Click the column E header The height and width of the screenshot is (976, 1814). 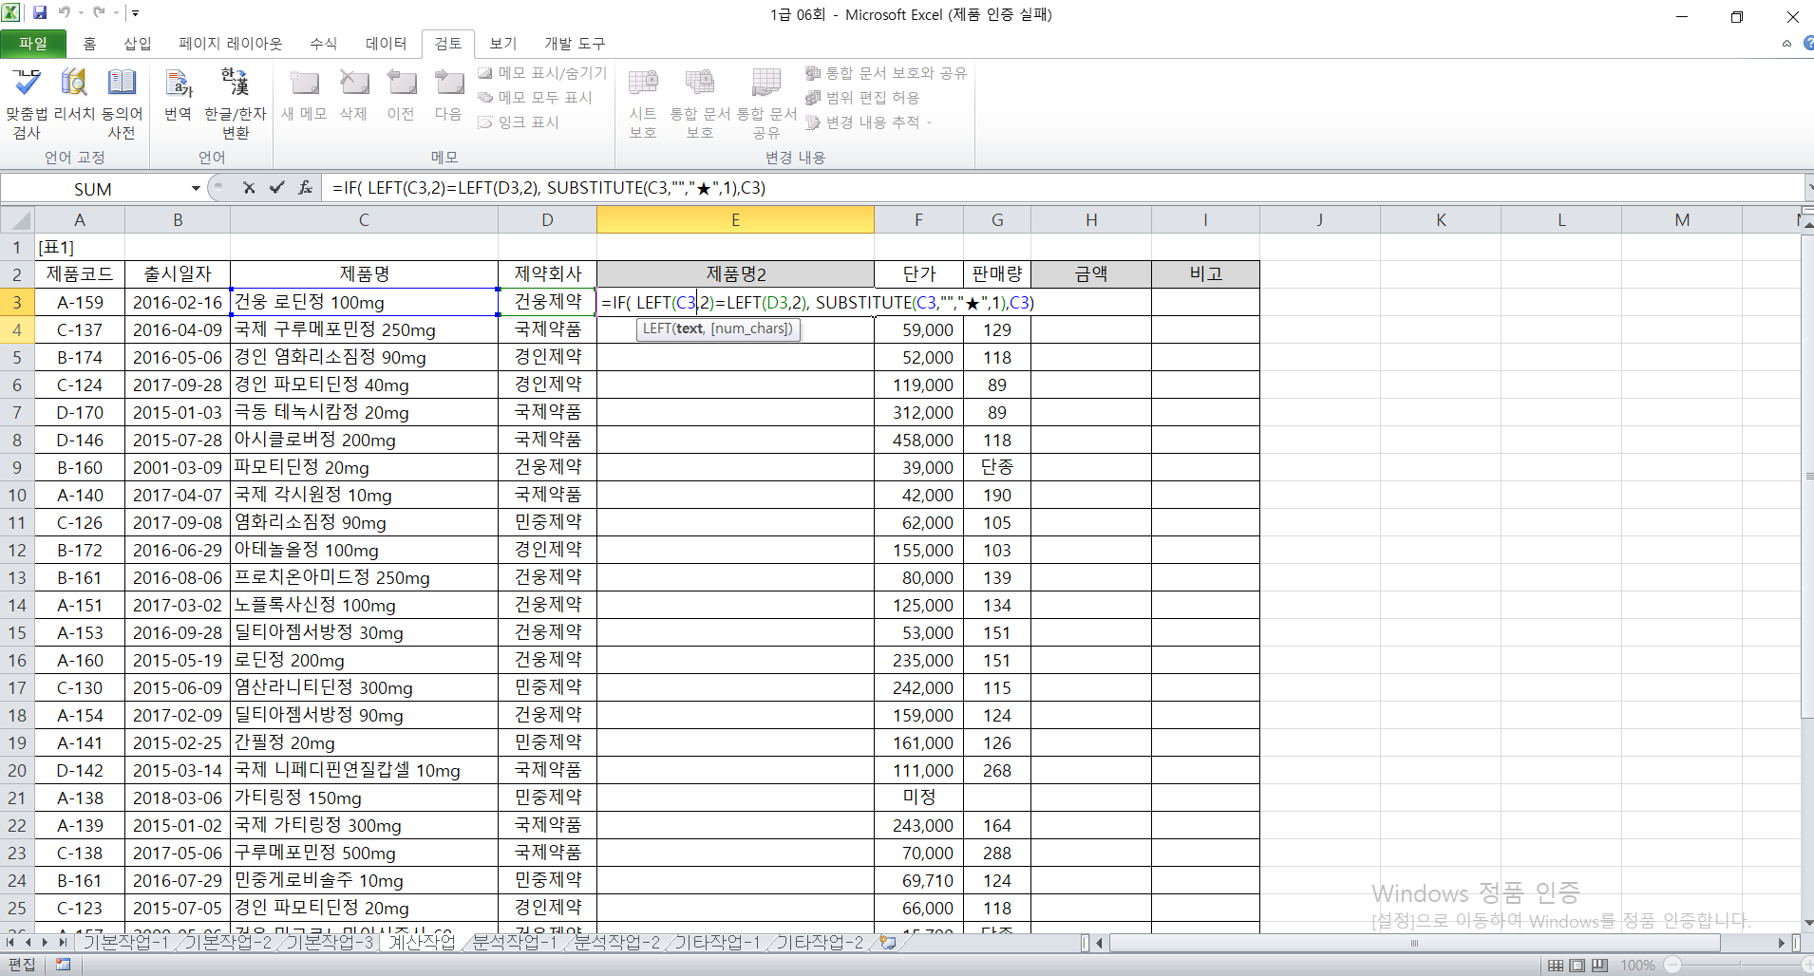point(735,220)
